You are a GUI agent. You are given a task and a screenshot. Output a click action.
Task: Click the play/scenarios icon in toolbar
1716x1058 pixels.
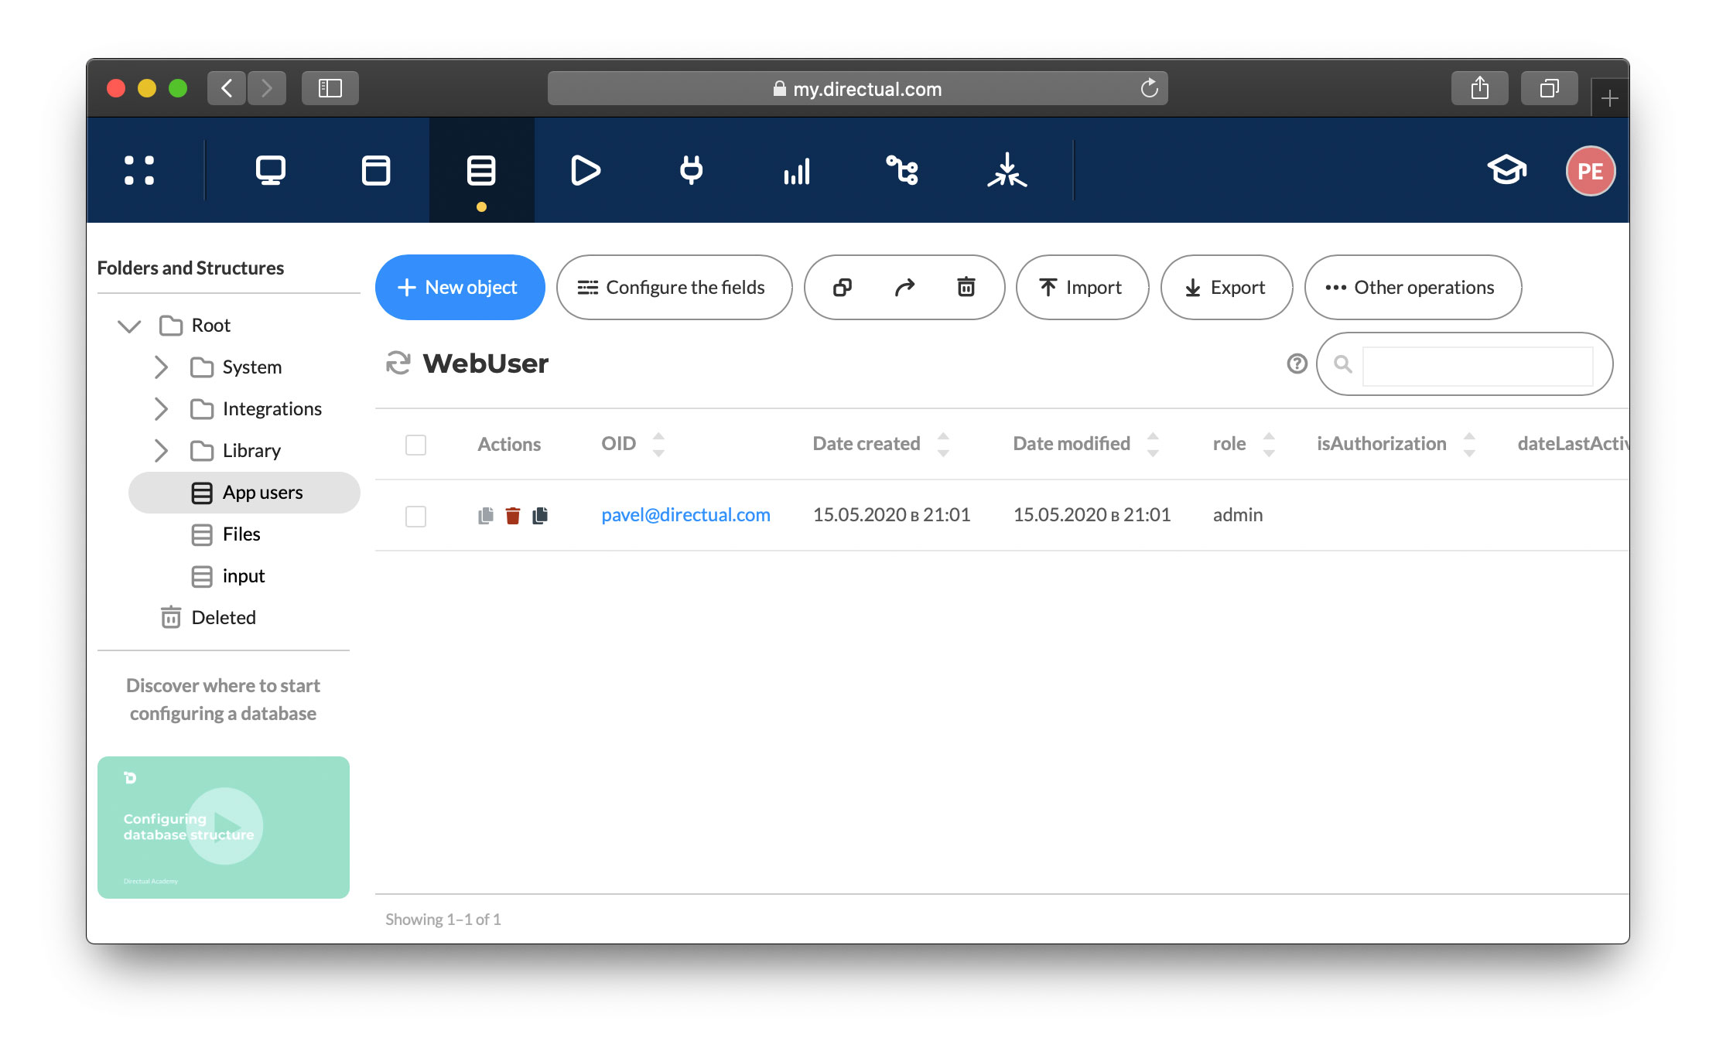coord(586,172)
